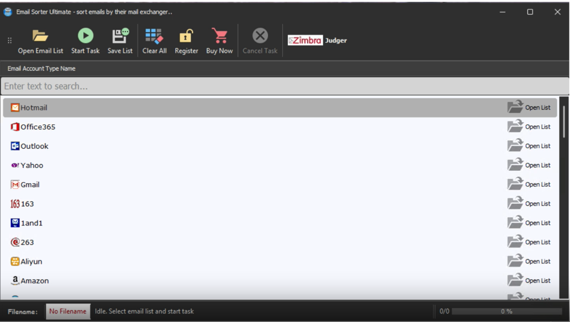
Task: Click the Email Sorter app icon in the title bar
Action: pyautogui.click(x=8, y=12)
